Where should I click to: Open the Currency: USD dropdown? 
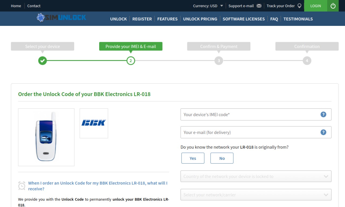point(208,6)
